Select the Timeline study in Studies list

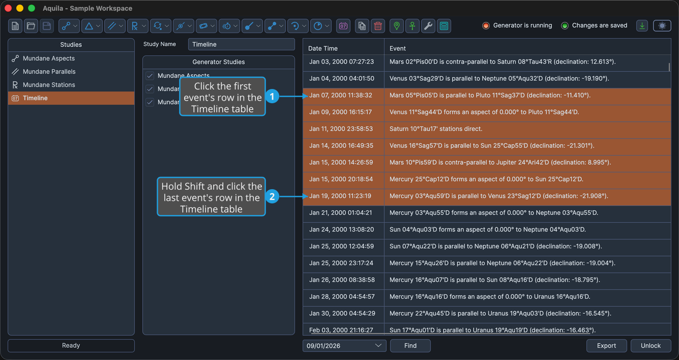pyautogui.click(x=71, y=98)
